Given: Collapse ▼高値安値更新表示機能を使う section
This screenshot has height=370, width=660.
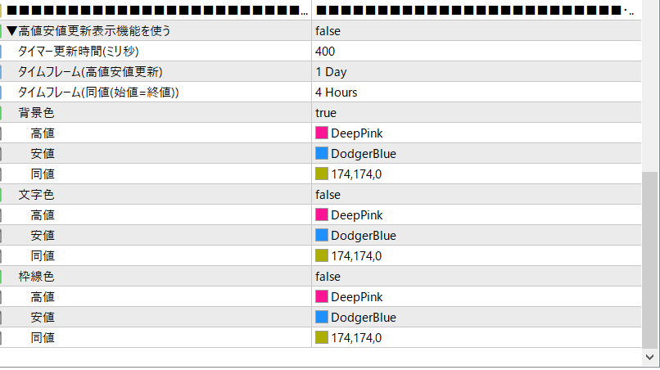Looking at the screenshot, I should [x=11, y=31].
